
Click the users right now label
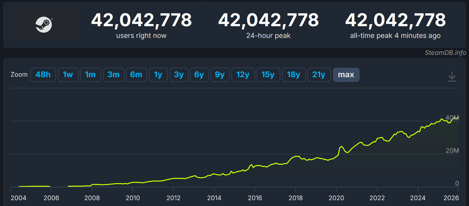(x=141, y=36)
